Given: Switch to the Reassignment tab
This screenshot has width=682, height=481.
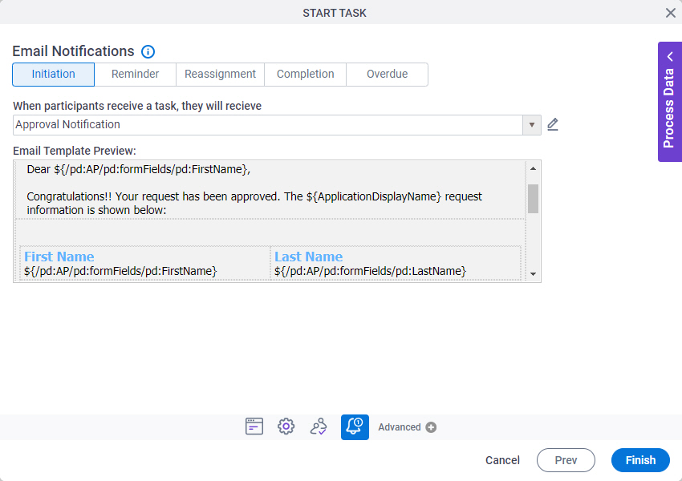Looking at the screenshot, I should coord(220,75).
